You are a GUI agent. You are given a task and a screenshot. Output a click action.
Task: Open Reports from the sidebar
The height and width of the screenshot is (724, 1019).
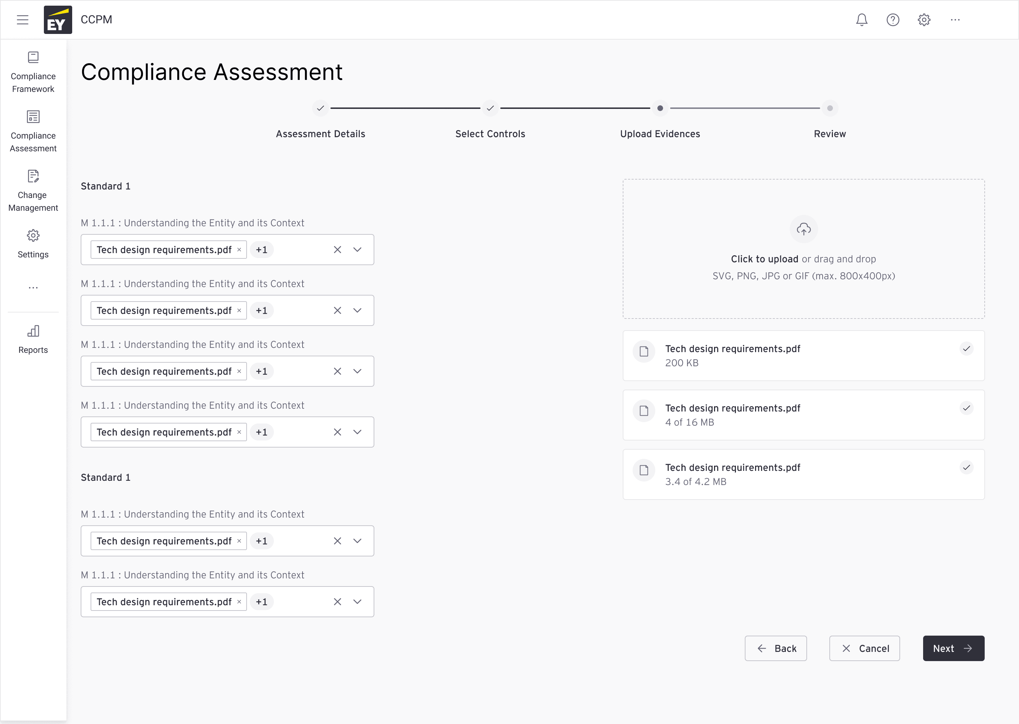pos(33,339)
